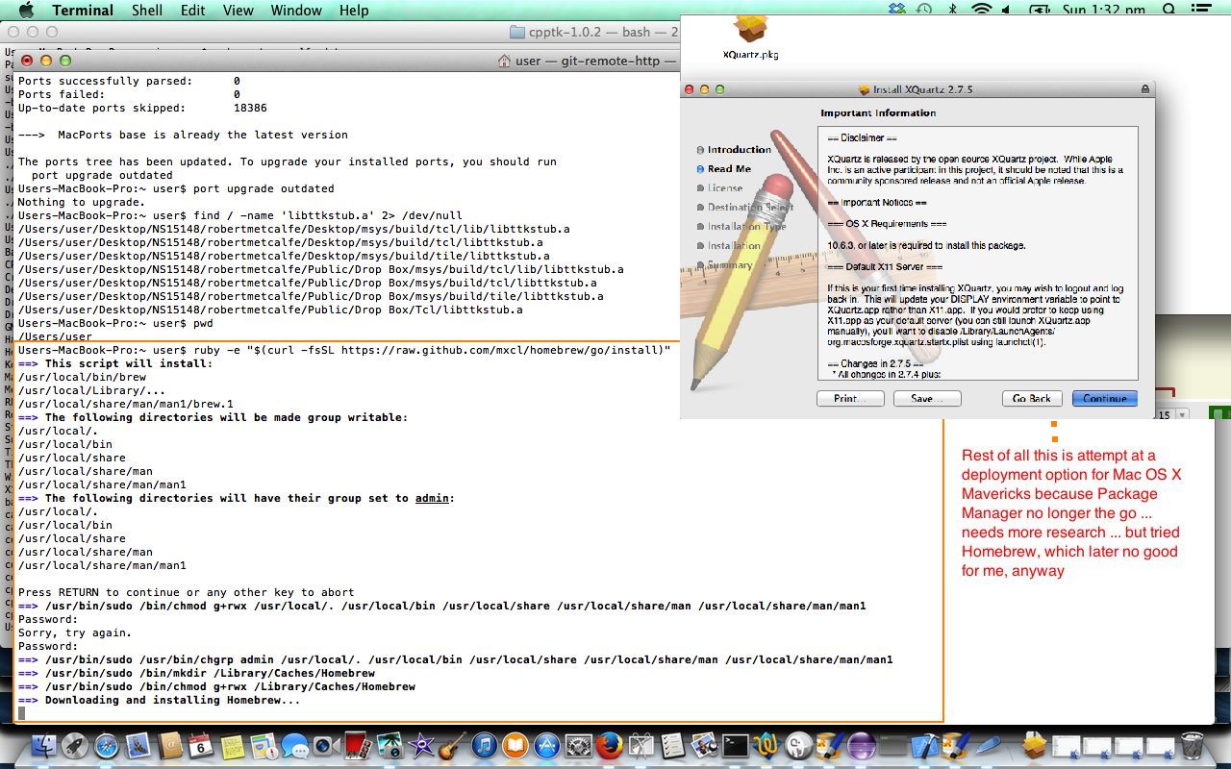Select the XQuartz.pkg file on the desktop
Screen dimensions: 1231x769
[750, 37]
